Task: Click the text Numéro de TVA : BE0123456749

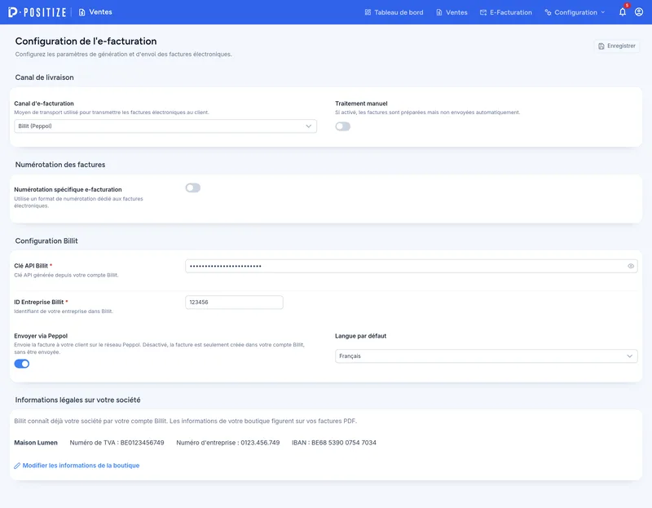Action: point(117,443)
